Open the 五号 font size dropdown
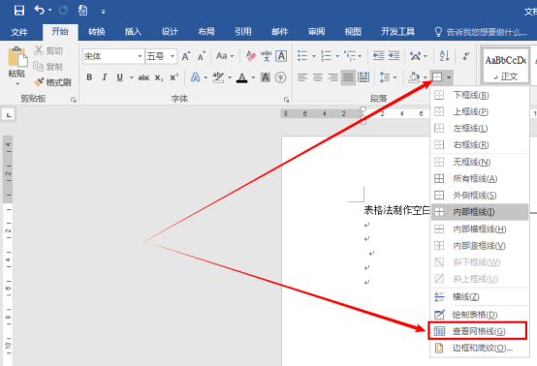The image size is (537, 366). [173, 56]
